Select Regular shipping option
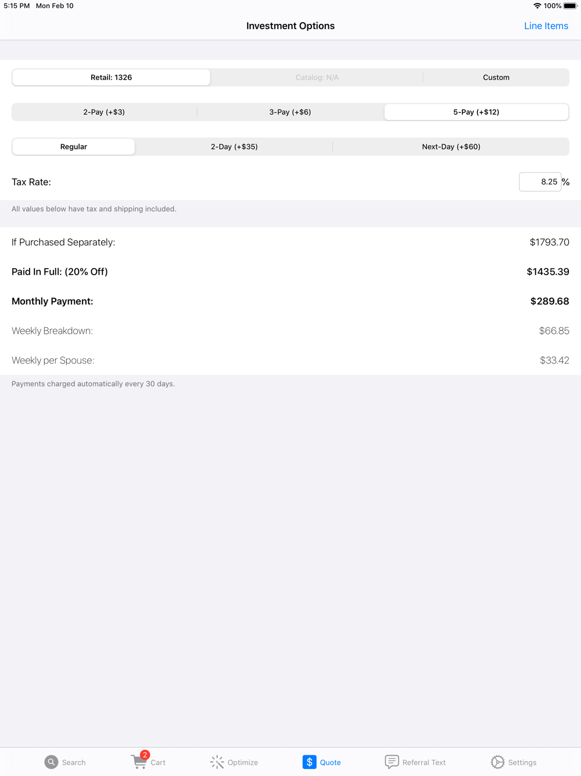Screen dimensions: 581x776 [x=74, y=147]
